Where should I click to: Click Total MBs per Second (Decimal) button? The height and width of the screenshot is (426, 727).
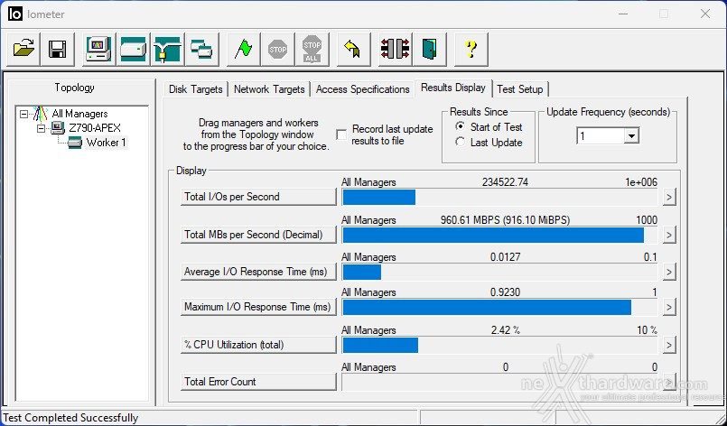[258, 235]
